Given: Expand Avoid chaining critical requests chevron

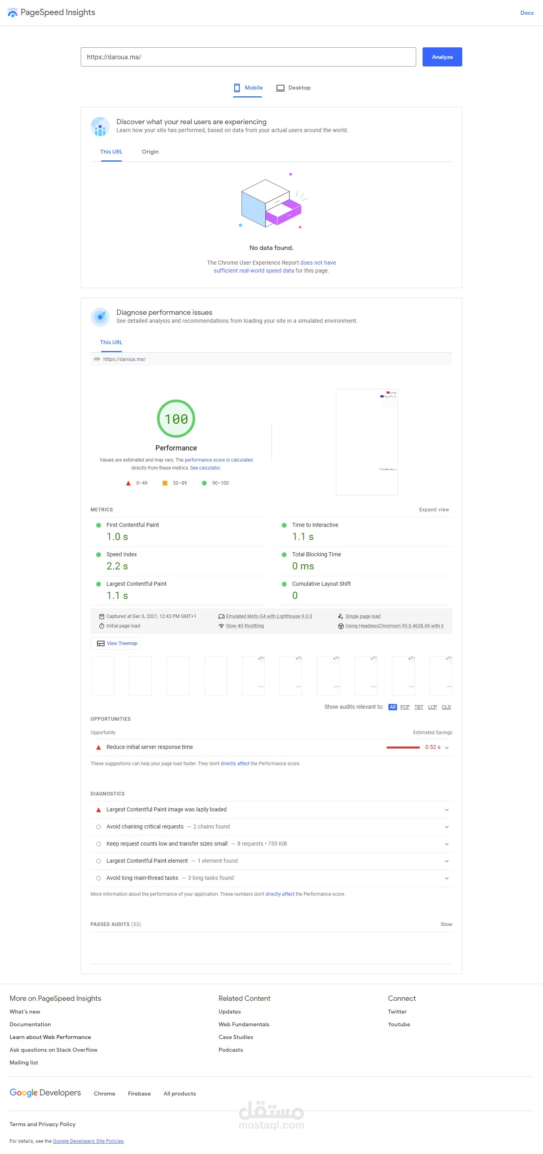Looking at the screenshot, I should click(x=447, y=827).
